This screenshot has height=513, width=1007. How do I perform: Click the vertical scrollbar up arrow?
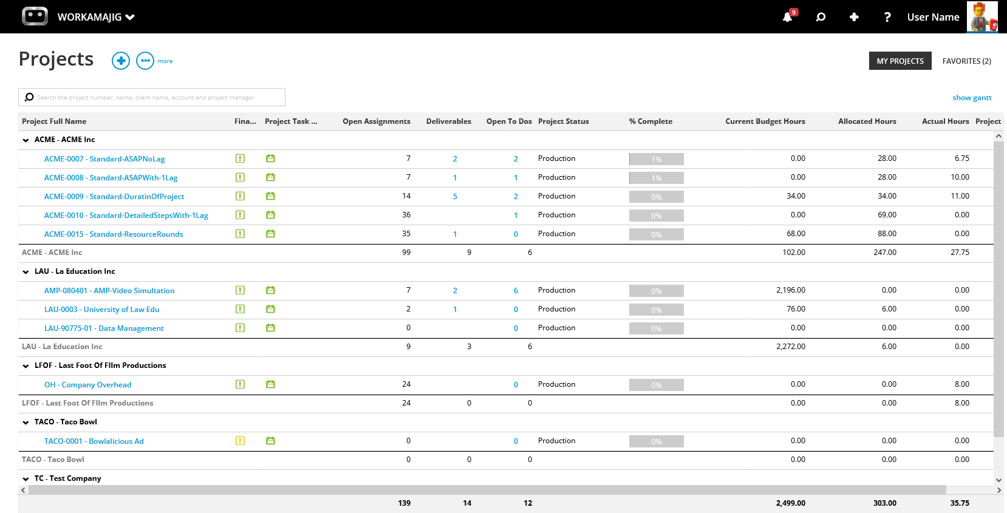(x=998, y=136)
